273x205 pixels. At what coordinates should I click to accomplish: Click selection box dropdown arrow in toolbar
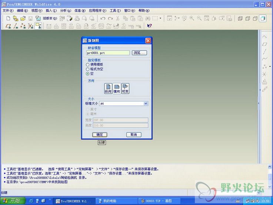pos(160,18)
